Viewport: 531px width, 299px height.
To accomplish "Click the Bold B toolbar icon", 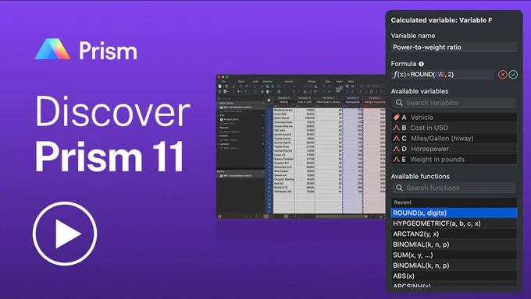I will 371,92.
